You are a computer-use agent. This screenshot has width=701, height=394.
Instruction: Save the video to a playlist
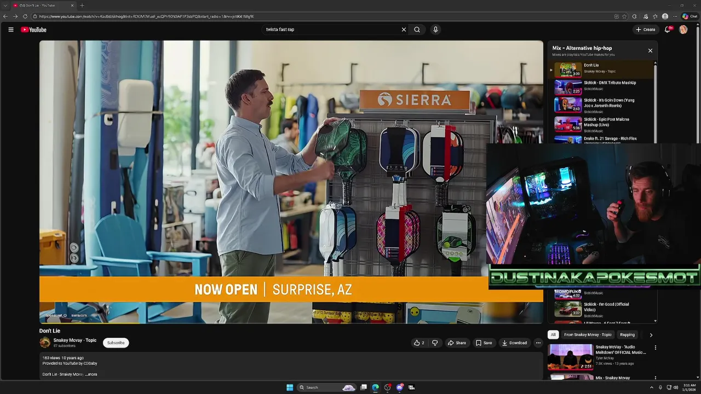(484, 343)
